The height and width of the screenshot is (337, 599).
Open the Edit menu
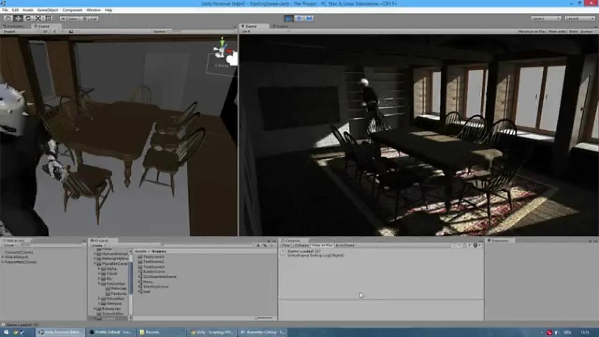coord(15,10)
